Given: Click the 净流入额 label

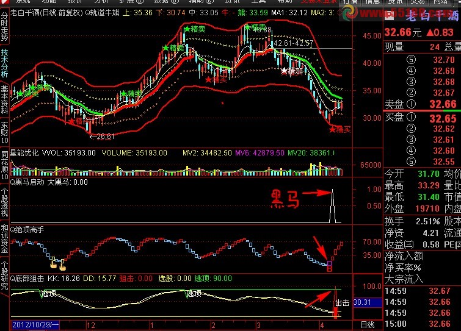Looking at the screenshot, I should pos(404,257).
